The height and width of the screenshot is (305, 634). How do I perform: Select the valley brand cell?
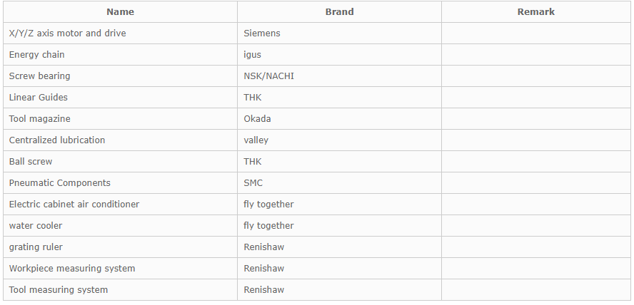[x=339, y=140]
